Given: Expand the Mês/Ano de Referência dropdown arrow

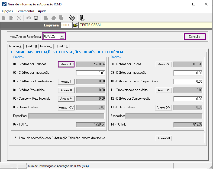Looking at the screenshot, I should [62, 36].
